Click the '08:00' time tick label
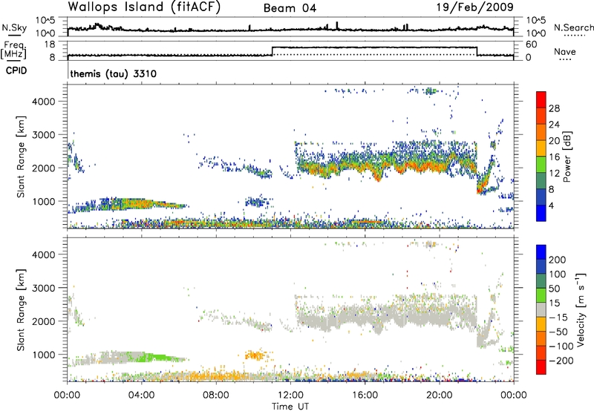The height and width of the screenshot is (411, 594). 216,395
